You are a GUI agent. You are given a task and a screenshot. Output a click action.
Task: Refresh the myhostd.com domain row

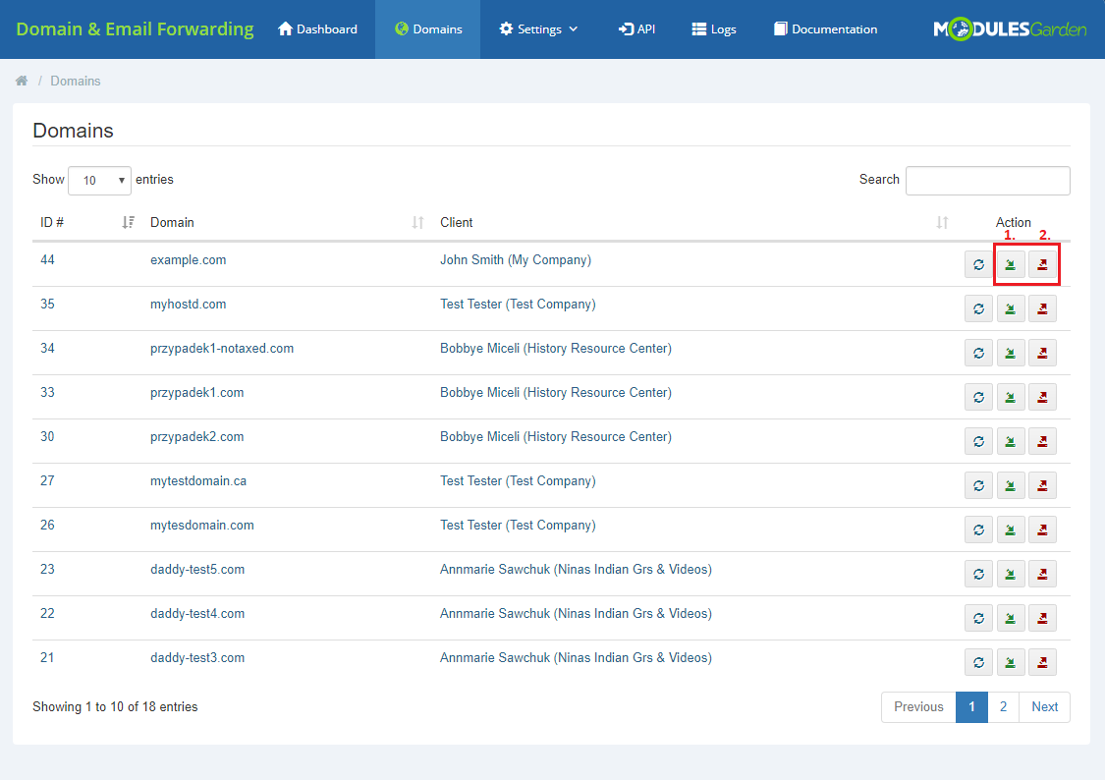(x=979, y=308)
